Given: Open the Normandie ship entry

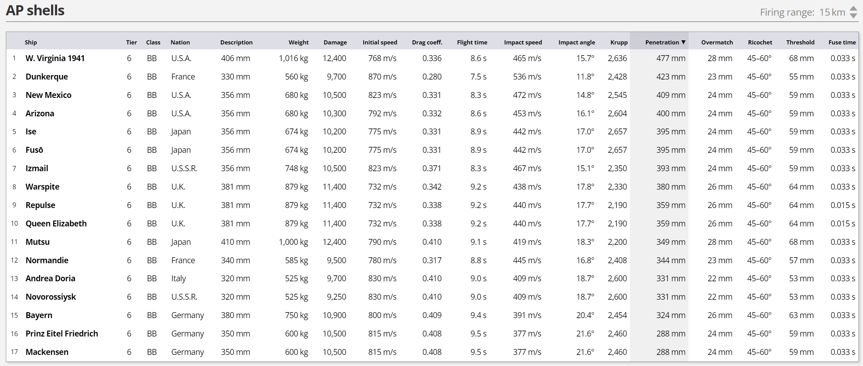Looking at the screenshot, I should [47, 260].
